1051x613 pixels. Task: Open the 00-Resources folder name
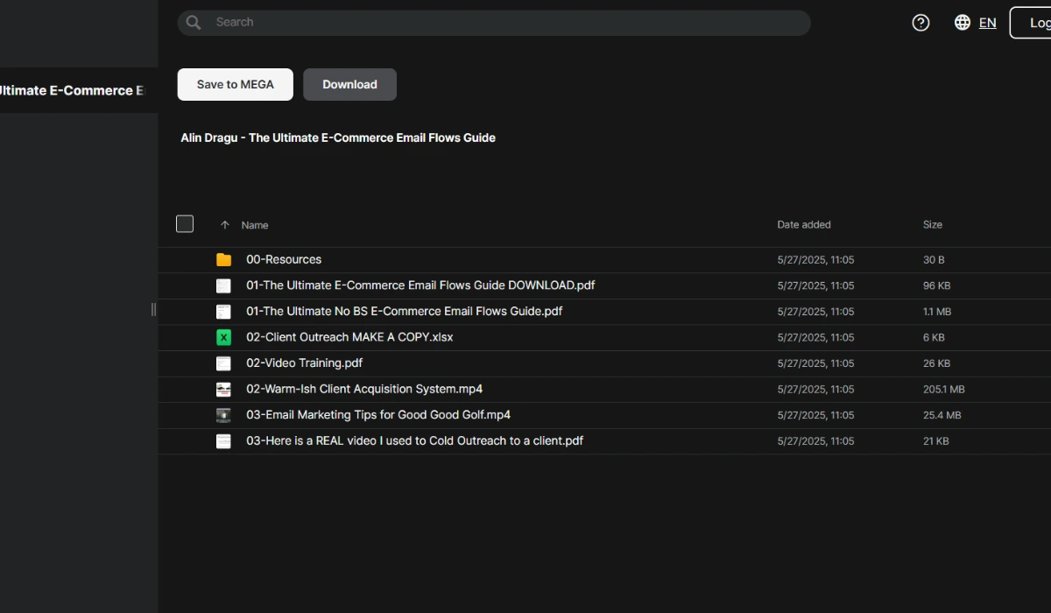(284, 259)
